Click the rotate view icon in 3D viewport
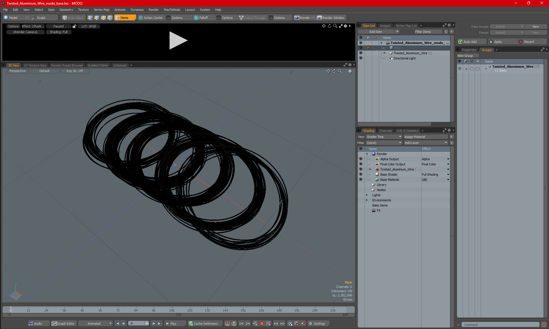This screenshot has width=549, height=329. [x=334, y=71]
